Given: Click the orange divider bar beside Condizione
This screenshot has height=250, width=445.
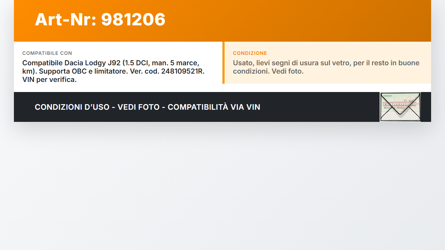Looking at the screenshot, I should coord(224,62).
